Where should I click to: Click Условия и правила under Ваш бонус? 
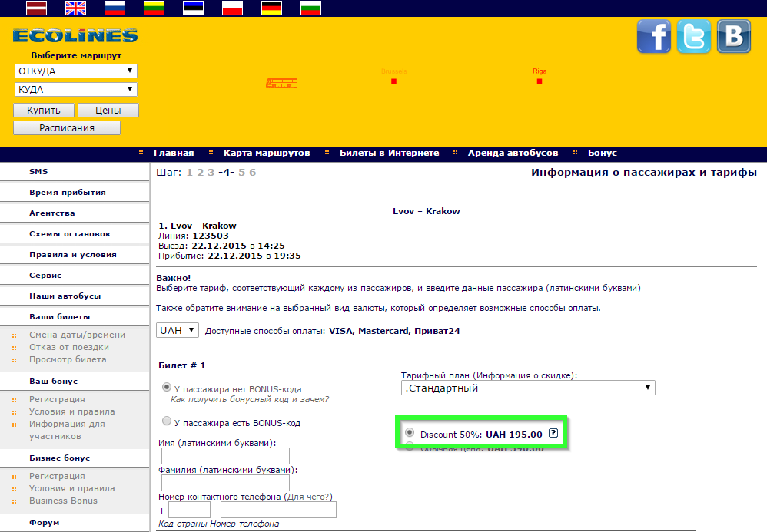point(72,411)
